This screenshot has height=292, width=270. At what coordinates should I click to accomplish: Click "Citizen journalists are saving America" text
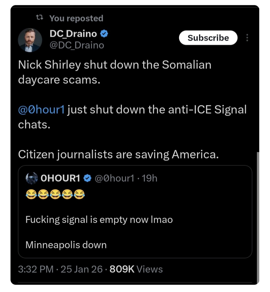[x=118, y=154]
